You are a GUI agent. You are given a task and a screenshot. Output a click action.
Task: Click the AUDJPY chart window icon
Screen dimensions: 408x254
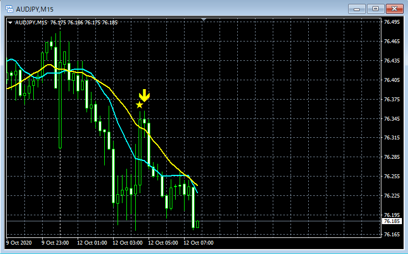(9, 9)
